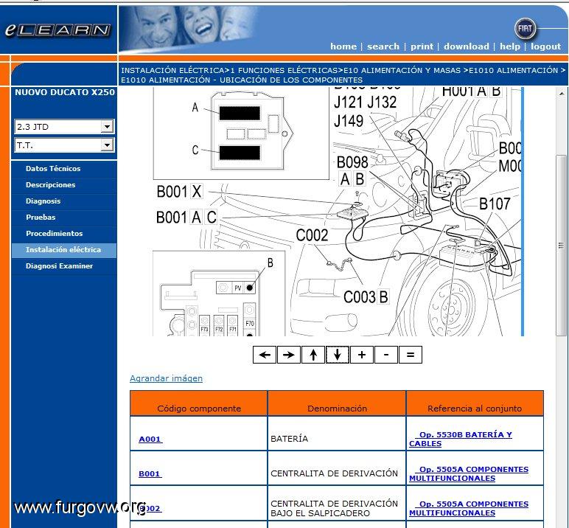Open Diagnosis section in sidebar
The width and height of the screenshot is (569, 528).
[43, 201]
